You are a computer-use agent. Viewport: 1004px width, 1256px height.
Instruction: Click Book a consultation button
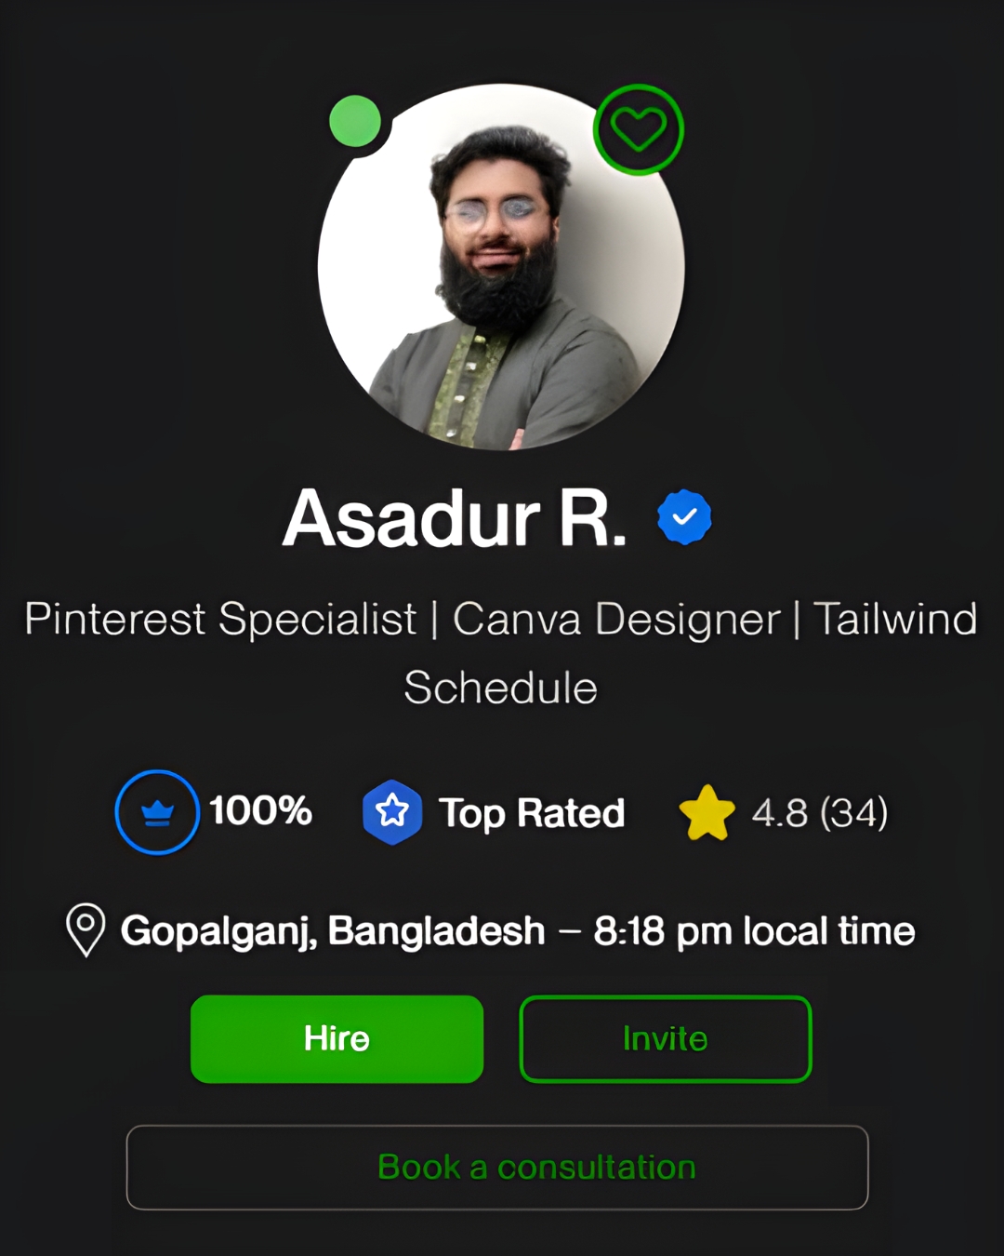[x=497, y=1168]
